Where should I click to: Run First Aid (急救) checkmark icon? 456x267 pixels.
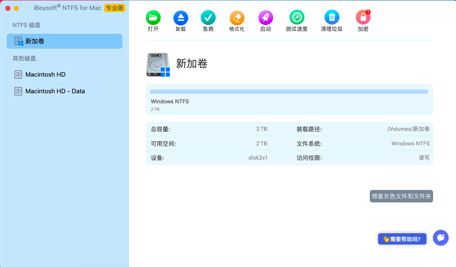point(208,17)
